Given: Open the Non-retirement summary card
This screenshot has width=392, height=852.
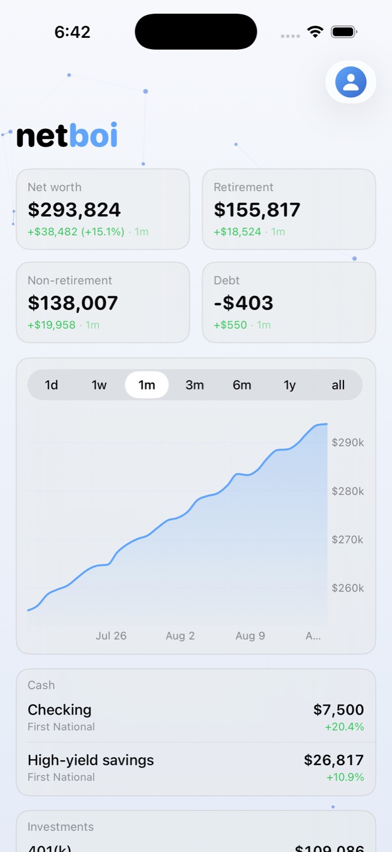Looking at the screenshot, I should pyautogui.click(x=103, y=302).
